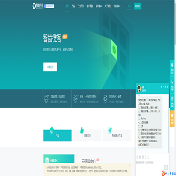Click the warning icon in yellow notice banner
The image size is (176, 176).
tap(46, 167)
